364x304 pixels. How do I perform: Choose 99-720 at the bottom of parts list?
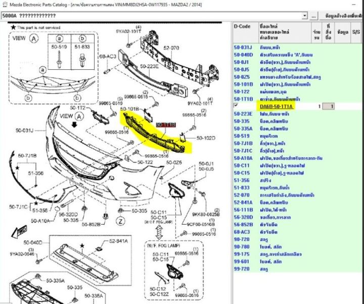(243, 270)
